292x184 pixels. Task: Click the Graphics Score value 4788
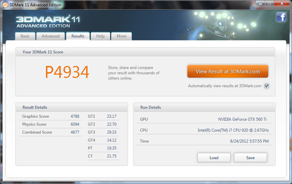[x=75, y=116]
